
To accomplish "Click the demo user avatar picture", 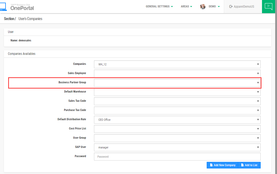I will [203, 7].
